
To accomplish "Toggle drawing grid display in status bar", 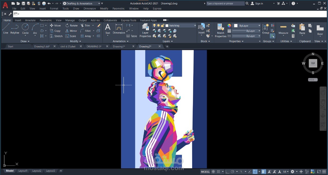I will 213,172.
